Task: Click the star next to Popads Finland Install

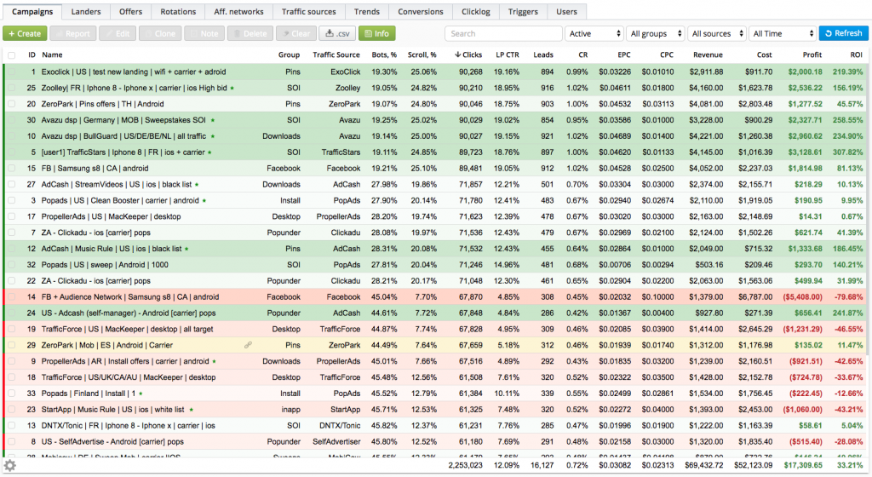Action: (141, 394)
